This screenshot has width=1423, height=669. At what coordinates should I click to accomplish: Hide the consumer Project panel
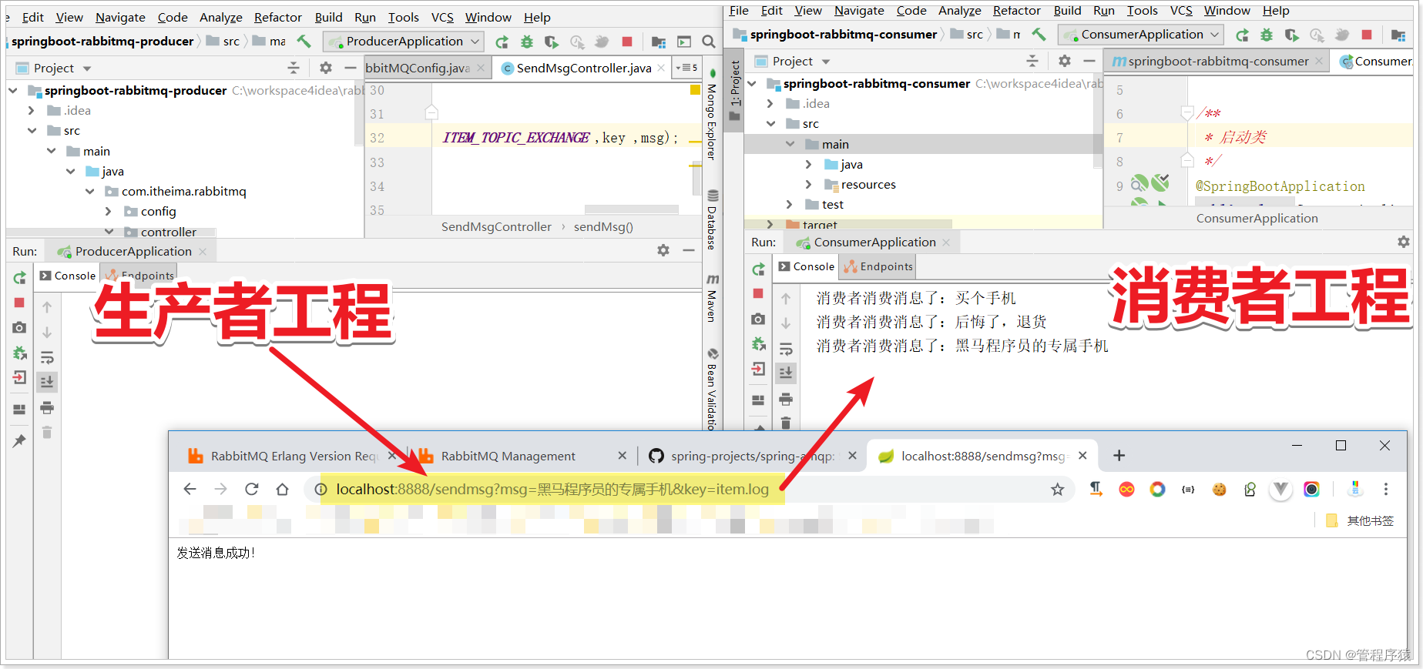click(1089, 61)
